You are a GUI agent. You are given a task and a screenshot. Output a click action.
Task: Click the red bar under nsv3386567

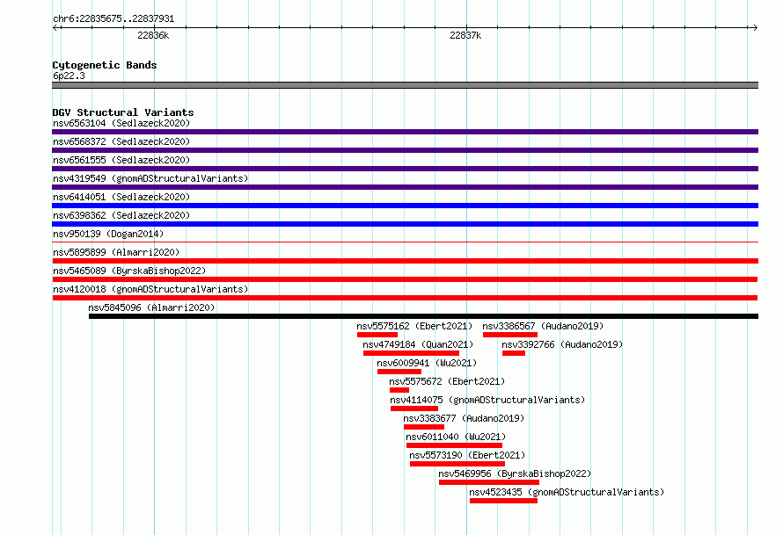tap(510, 335)
